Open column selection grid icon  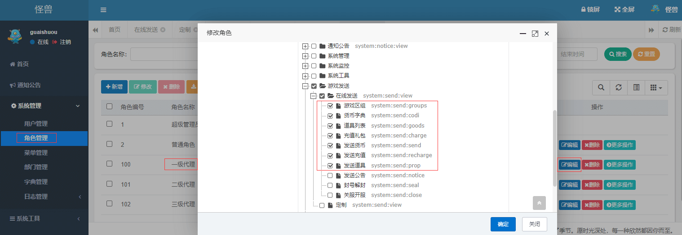pos(656,88)
